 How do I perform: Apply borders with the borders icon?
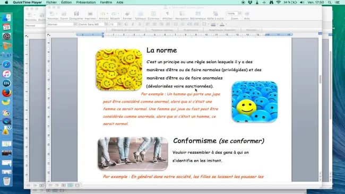pyautogui.click(x=204, y=24)
